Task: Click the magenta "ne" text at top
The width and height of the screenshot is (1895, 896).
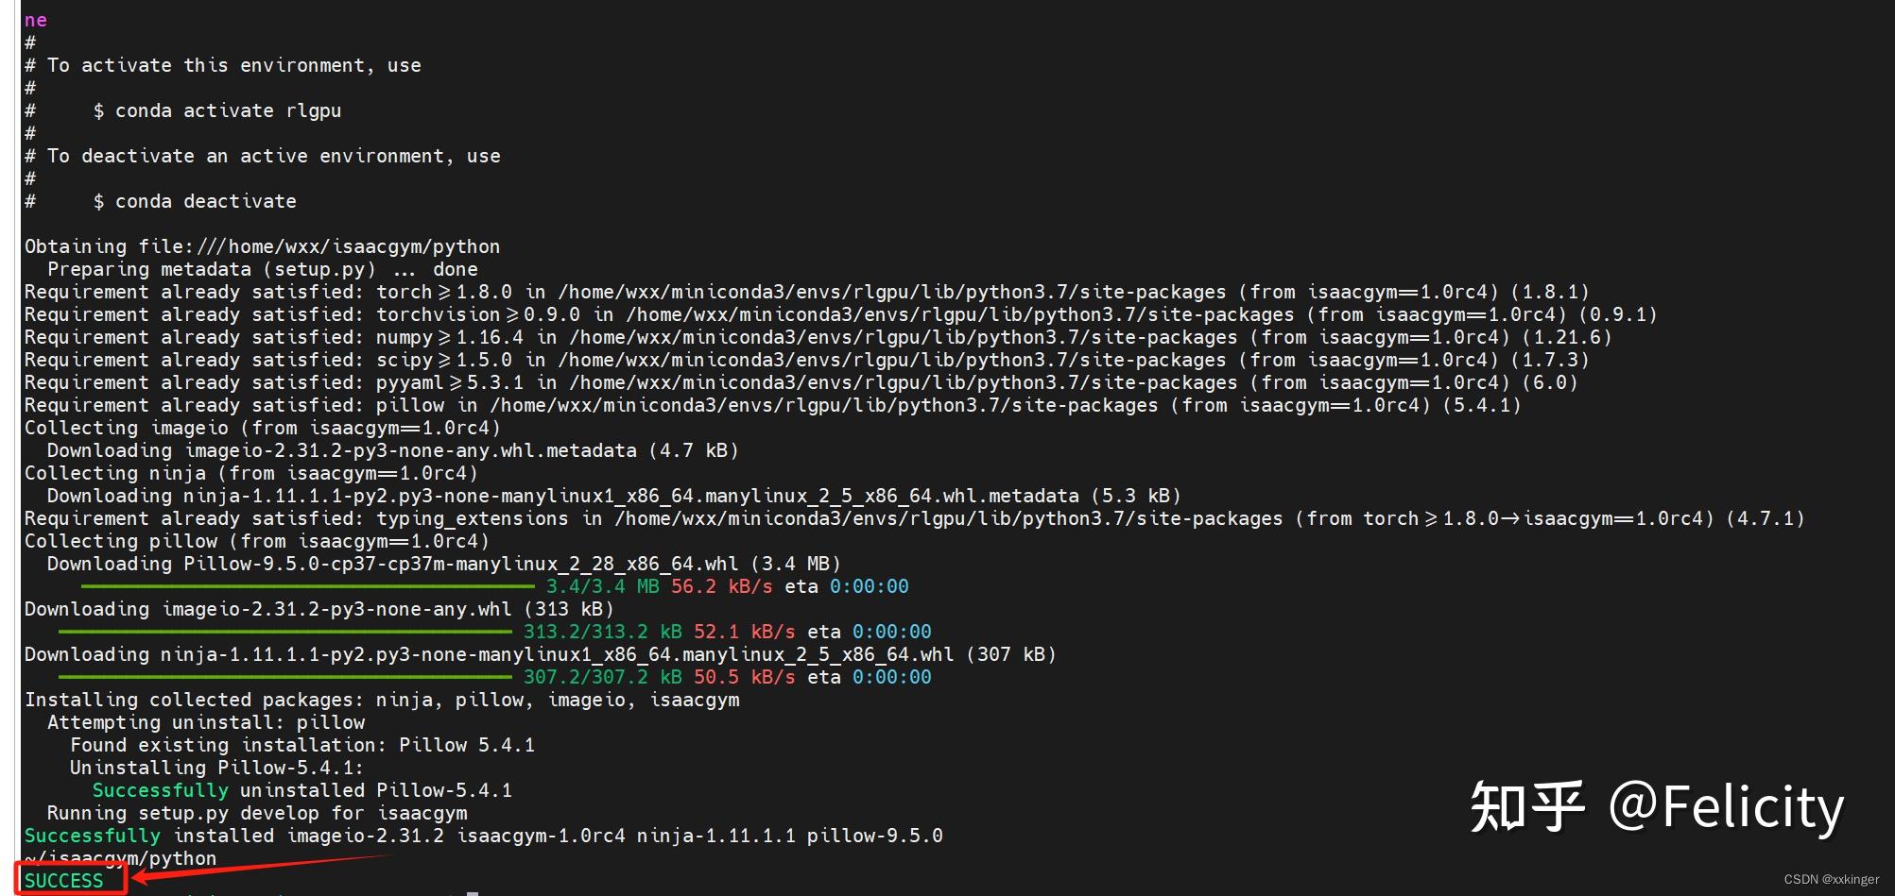Action: click(36, 20)
